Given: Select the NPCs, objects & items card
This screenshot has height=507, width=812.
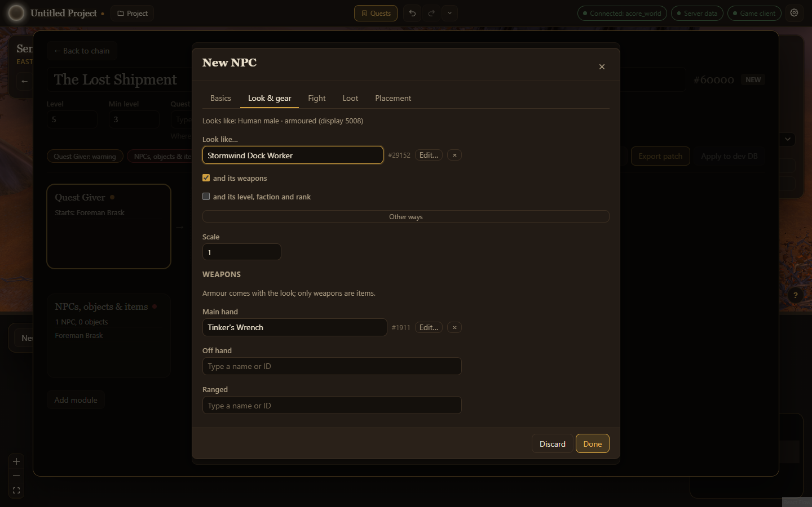Looking at the screenshot, I should 109,335.
